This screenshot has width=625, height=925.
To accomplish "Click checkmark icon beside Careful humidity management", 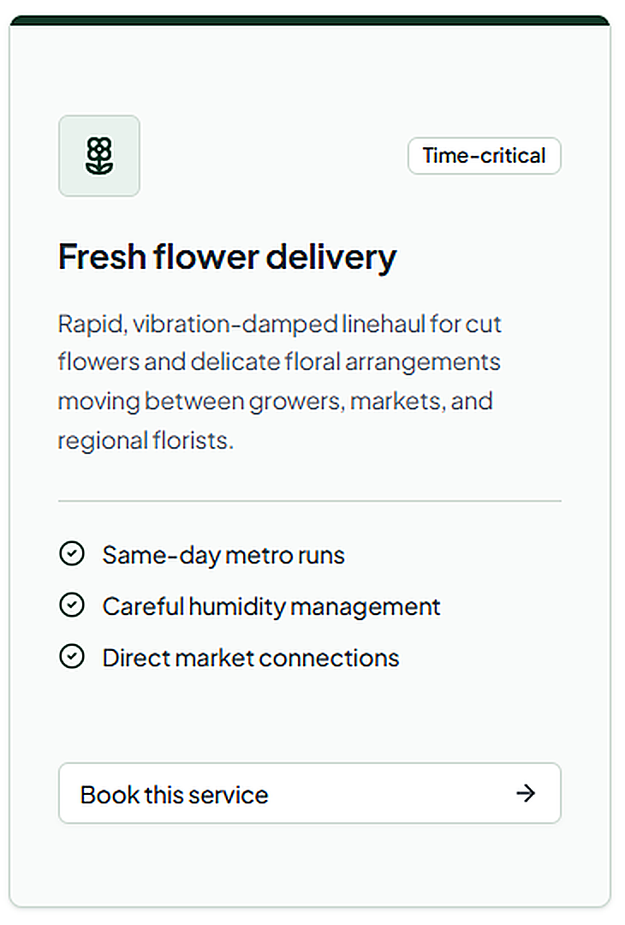I will click(x=72, y=606).
